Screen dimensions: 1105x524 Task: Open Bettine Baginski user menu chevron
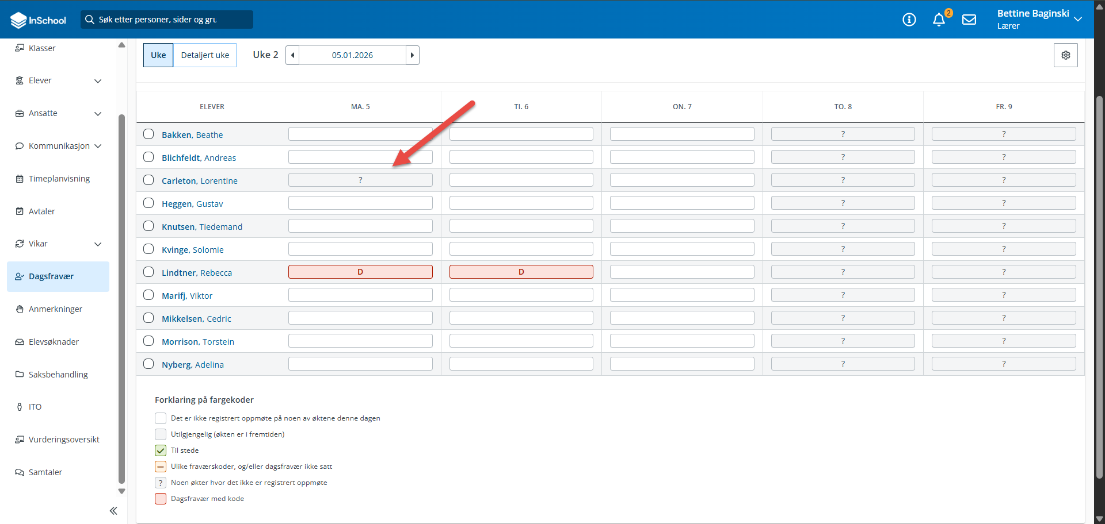point(1078,20)
